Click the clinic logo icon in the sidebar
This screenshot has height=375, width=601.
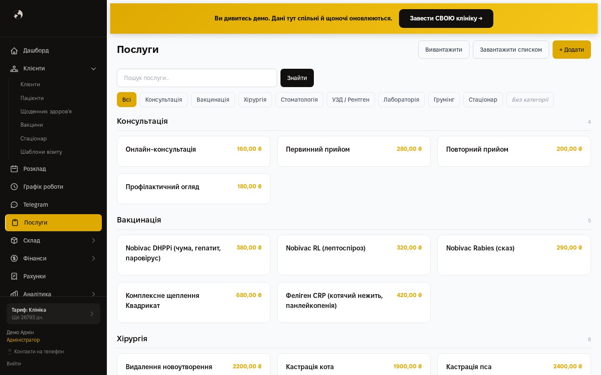(18, 15)
